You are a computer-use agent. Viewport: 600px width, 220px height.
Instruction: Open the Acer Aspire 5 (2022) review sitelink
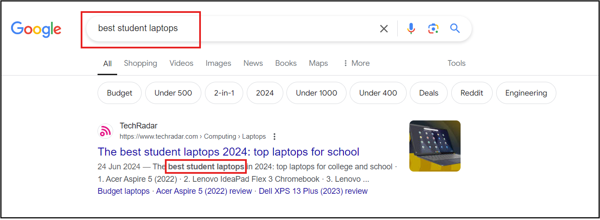(x=205, y=191)
